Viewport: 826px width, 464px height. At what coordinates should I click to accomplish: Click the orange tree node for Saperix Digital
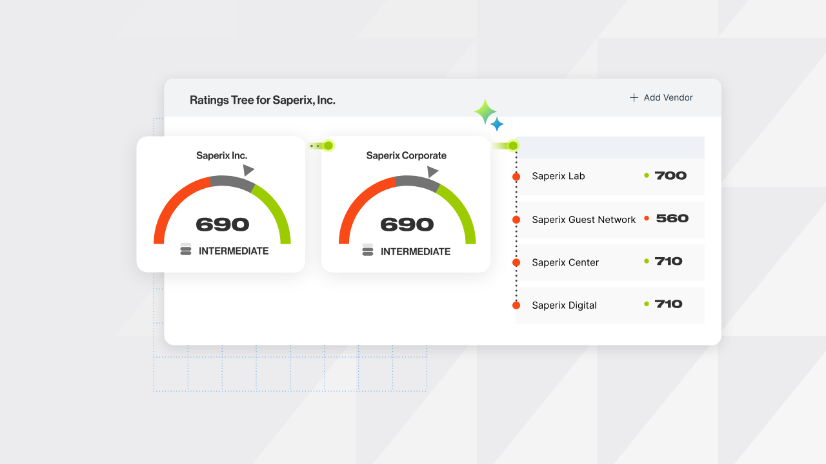click(516, 305)
